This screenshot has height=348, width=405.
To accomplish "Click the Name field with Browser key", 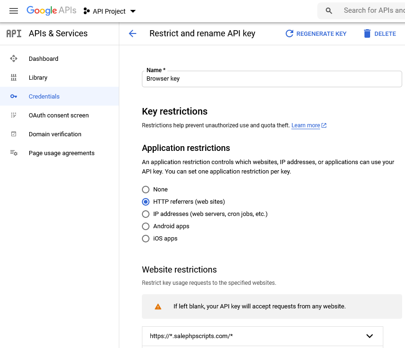I will 272,79.
